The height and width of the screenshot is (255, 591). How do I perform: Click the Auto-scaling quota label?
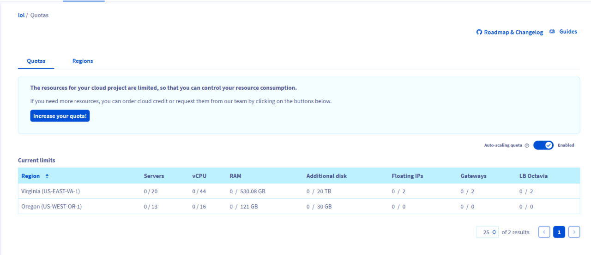tap(503, 145)
